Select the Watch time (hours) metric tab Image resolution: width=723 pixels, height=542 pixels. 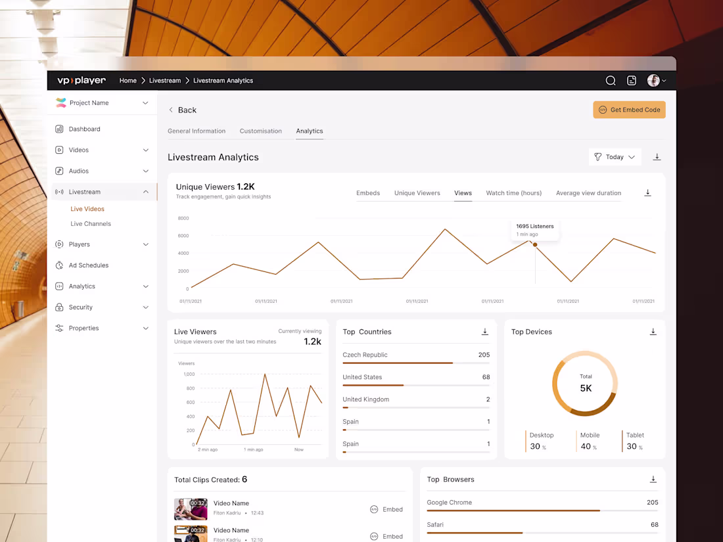513,192
